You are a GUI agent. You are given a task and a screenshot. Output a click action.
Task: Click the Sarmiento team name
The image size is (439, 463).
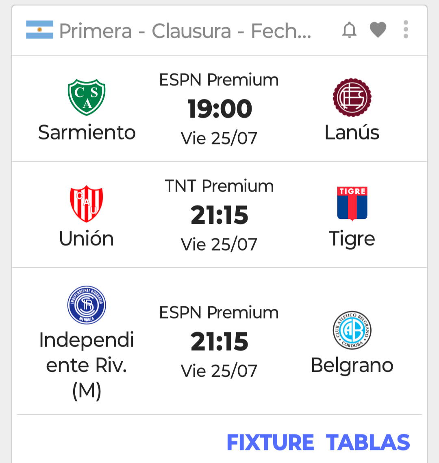tap(87, 132)
